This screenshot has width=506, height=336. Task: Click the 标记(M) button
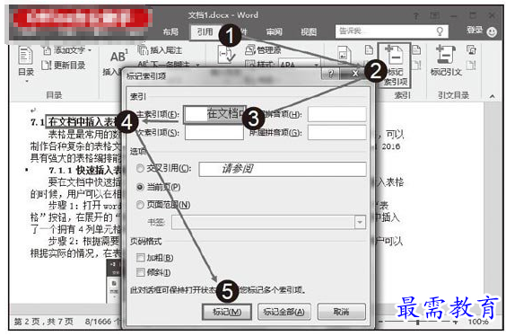(227, 312)
